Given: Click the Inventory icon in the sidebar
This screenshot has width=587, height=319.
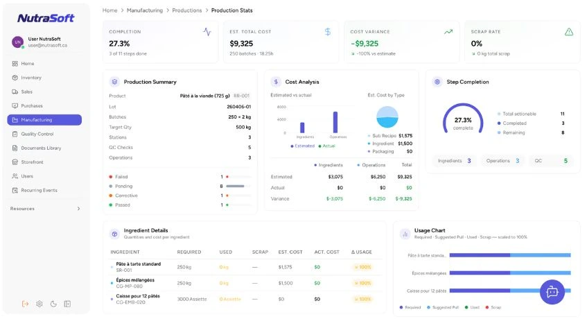Looking at the screenshot, I should (x=15, y=78).
